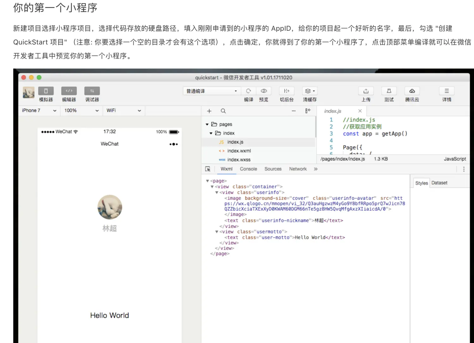Viewport: 474px width, 343px height.
Task: Click the 腾讯云 cloud icon
Action: [412, 91]
